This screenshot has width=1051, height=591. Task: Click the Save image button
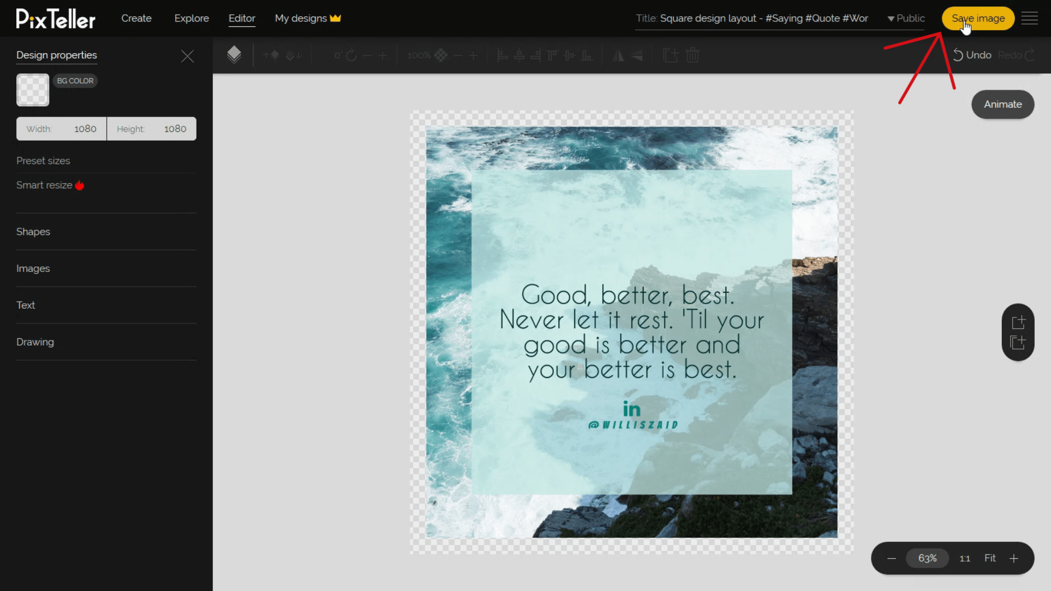click(978, 18)
